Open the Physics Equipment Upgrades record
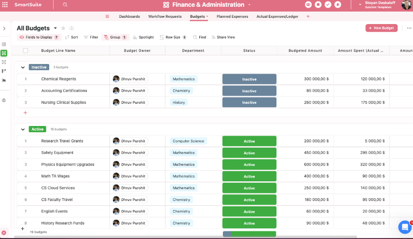Screen dimensions: 413x239 (68, 164)
